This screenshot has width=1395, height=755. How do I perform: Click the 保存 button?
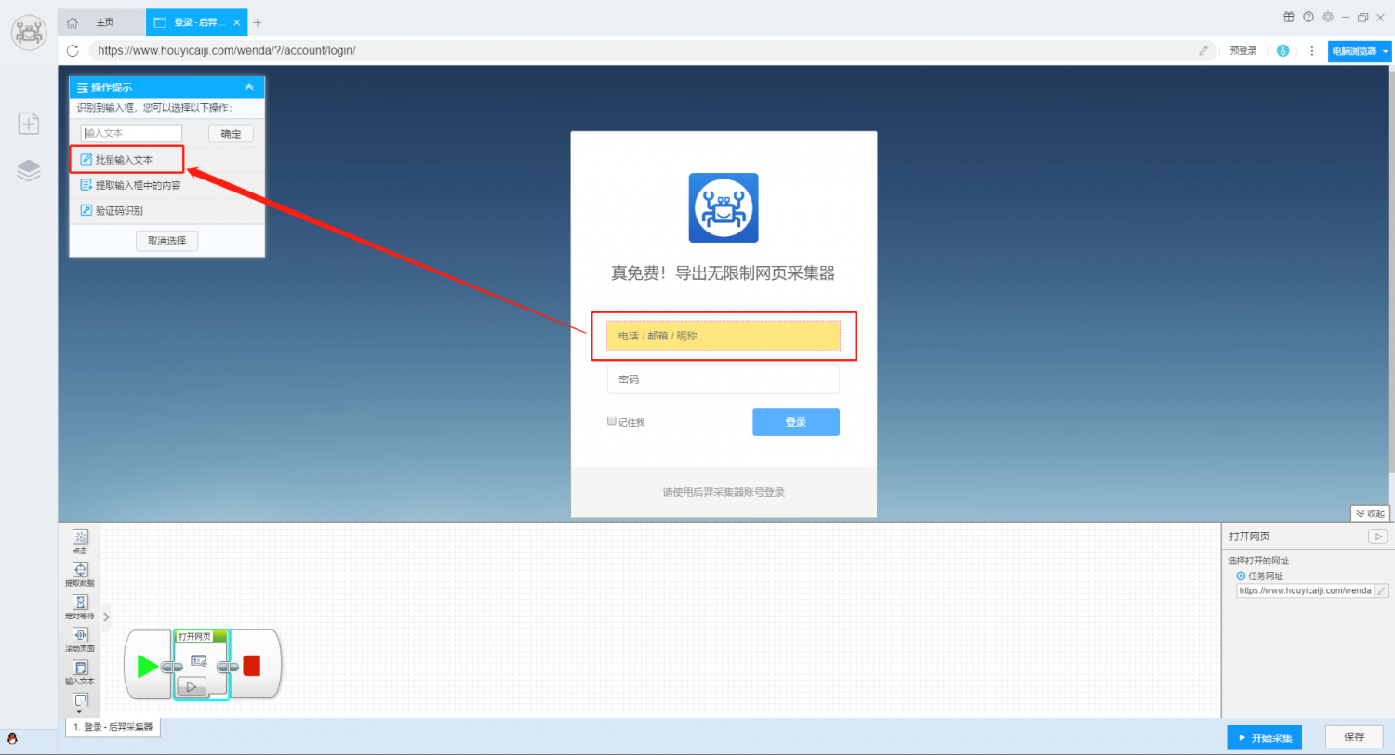click(x=1354, y=737)
